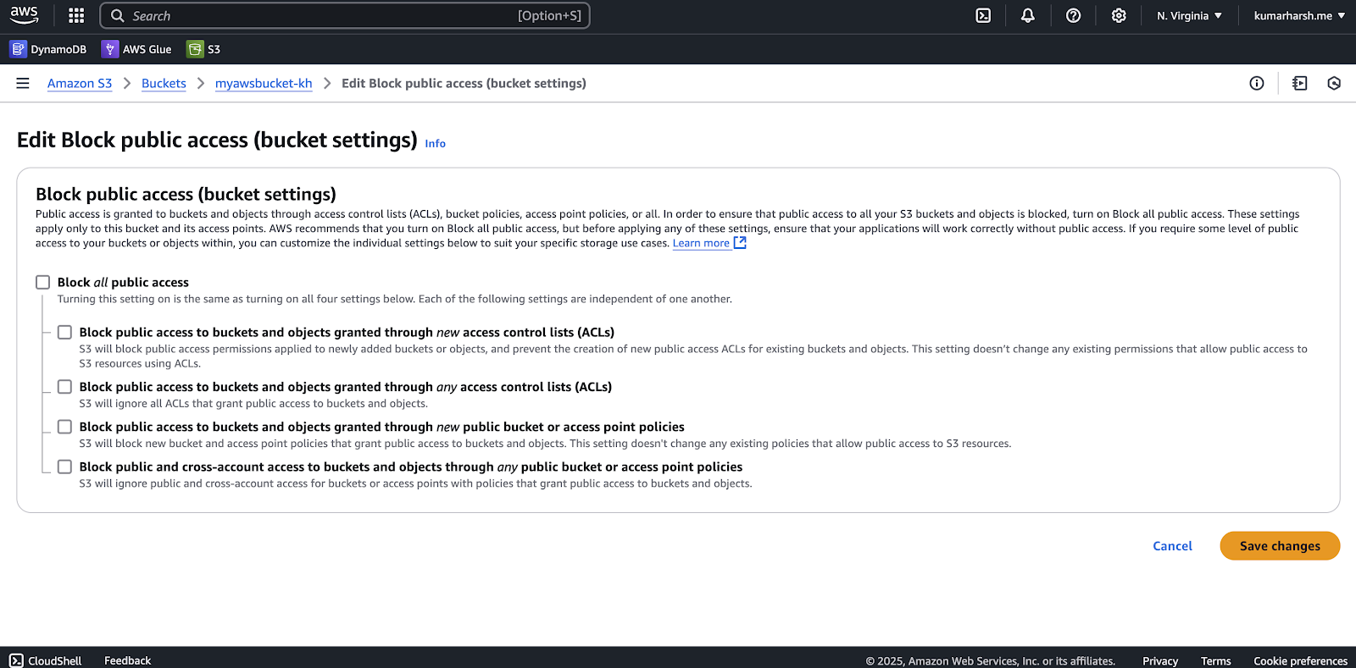This screenshot has width=1356, height=668.
Task: Open the Terms footer link
Action: tap(1215, 661)
